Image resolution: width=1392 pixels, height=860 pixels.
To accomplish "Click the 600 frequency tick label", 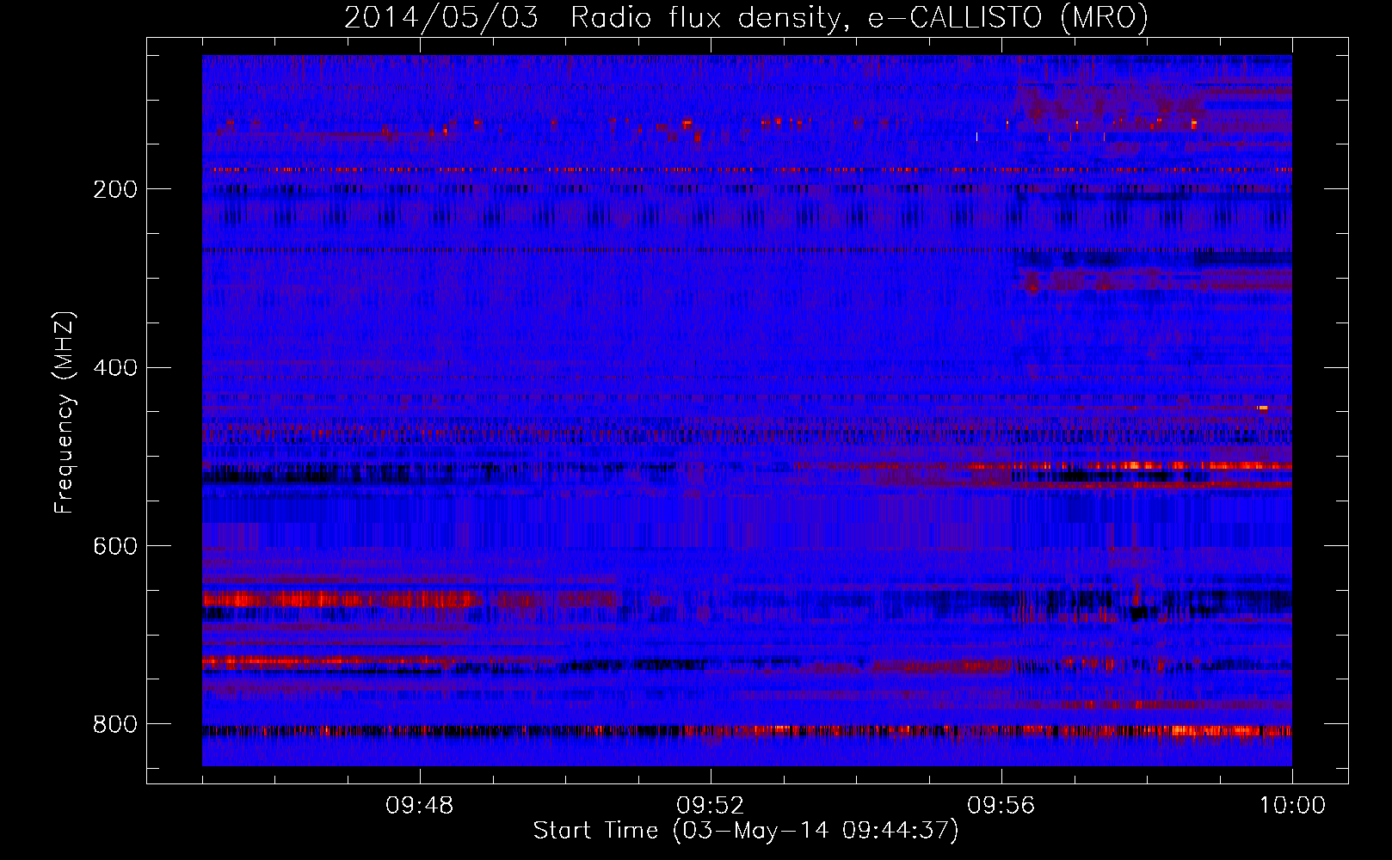I will (115, 547).
